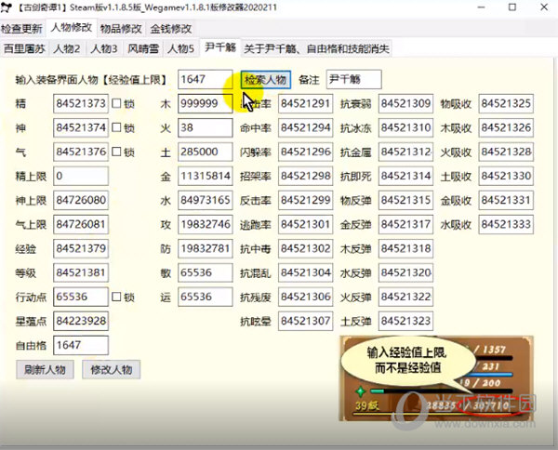Select the 风晴雪 character tab
558x450 pixels.
click(143, 48)
